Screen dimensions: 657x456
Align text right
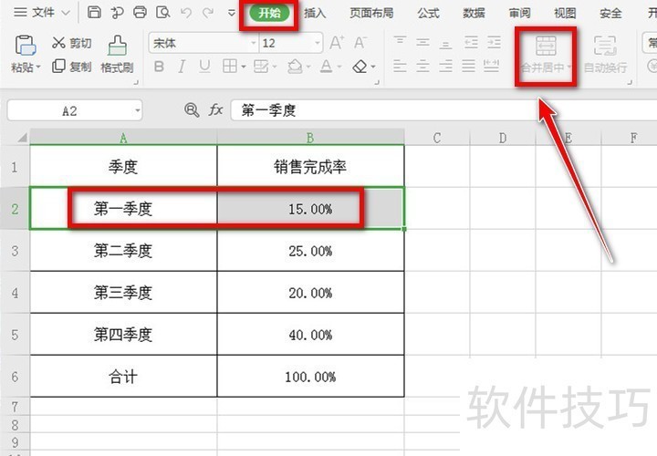point(446,66)
